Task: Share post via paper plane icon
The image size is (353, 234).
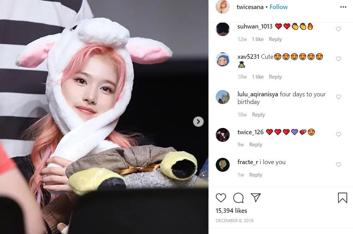Action: (256, 197)
